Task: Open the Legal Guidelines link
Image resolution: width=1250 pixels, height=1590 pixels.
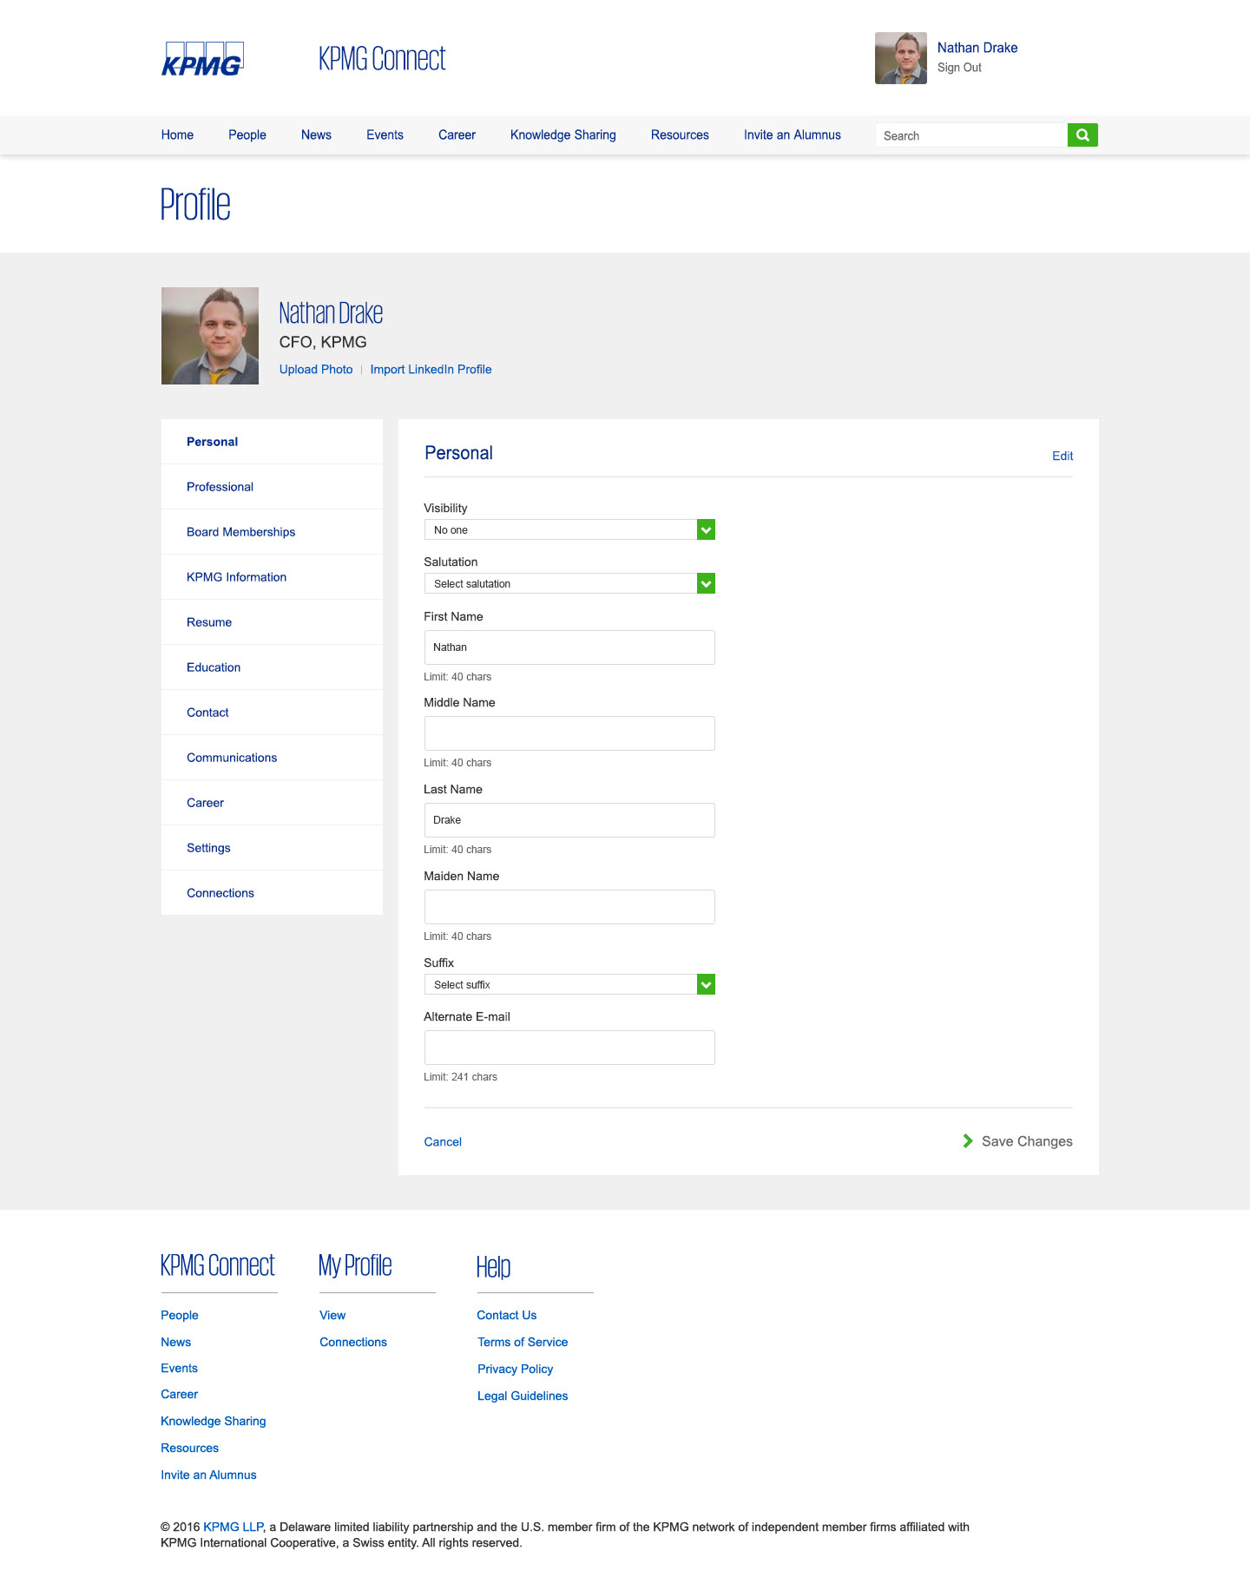Action: pyautogui.click(x=523, y=1396)
